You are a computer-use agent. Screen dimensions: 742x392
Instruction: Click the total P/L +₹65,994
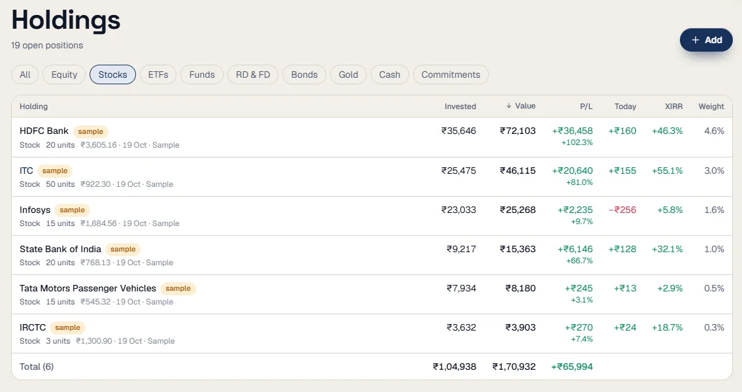(x=571, y=367)
